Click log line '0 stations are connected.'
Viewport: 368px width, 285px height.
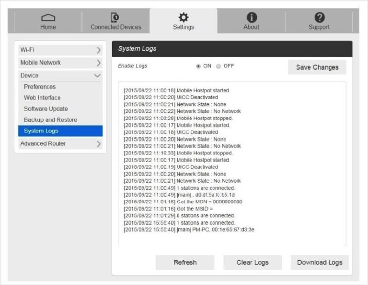tap(179, 216)
